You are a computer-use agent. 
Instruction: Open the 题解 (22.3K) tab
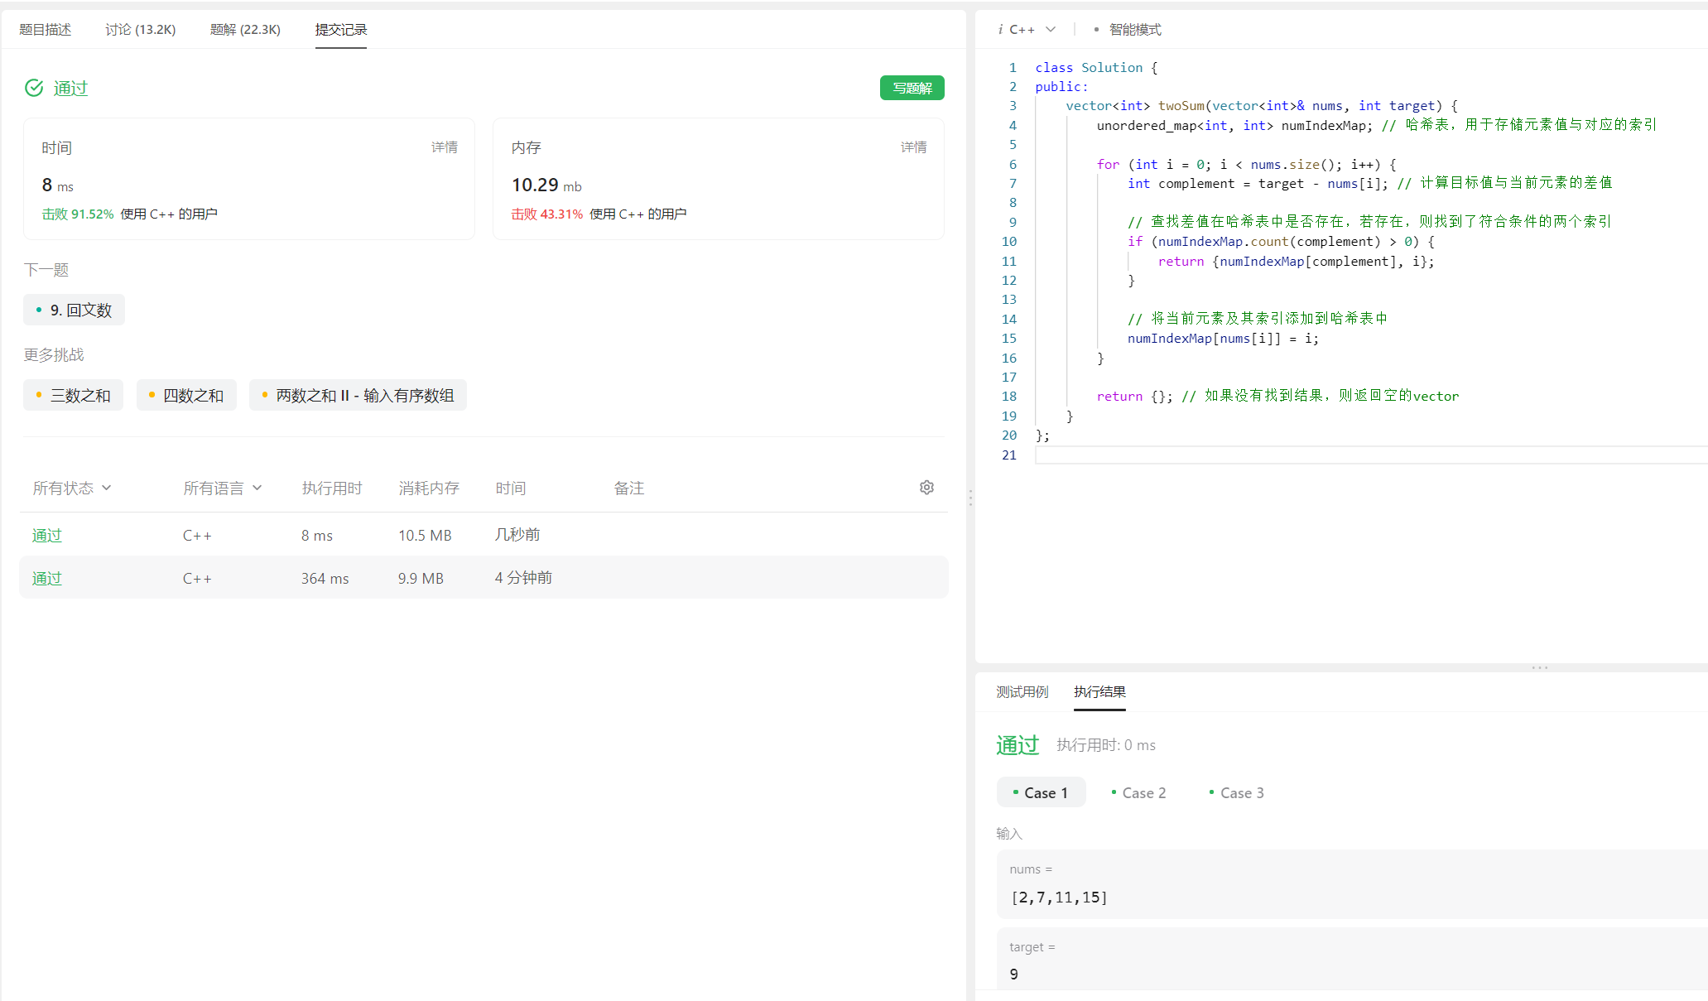(245, 30)
